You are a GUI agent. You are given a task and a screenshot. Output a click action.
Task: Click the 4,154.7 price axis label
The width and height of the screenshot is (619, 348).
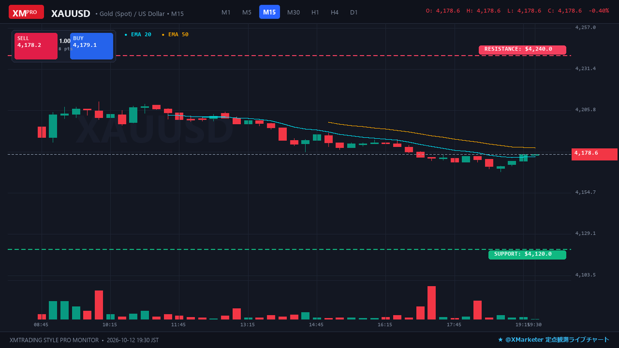point(585,192)
